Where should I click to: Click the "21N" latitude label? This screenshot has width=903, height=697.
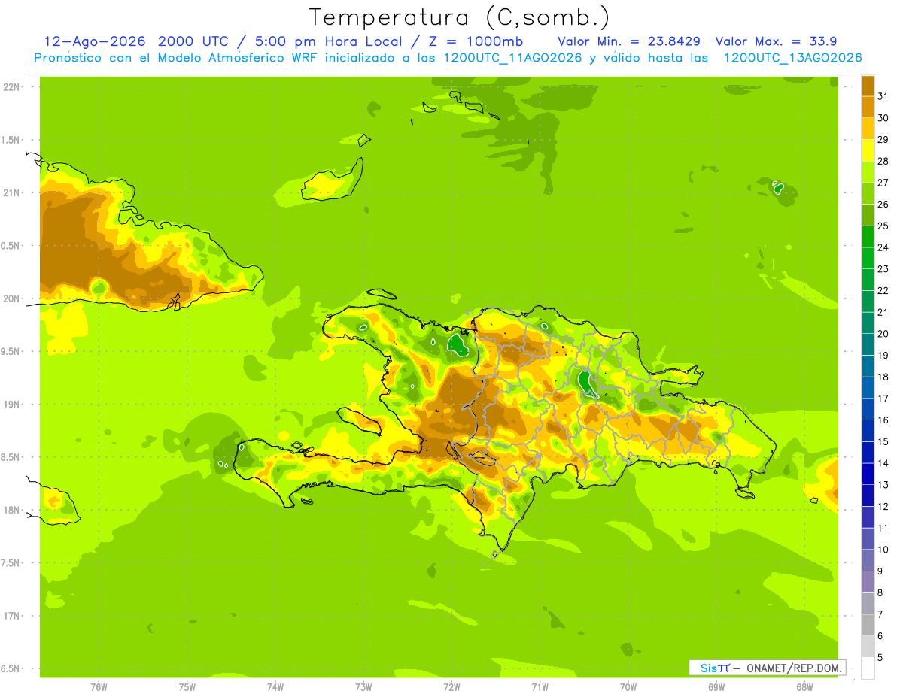click(x=11, y=192)
